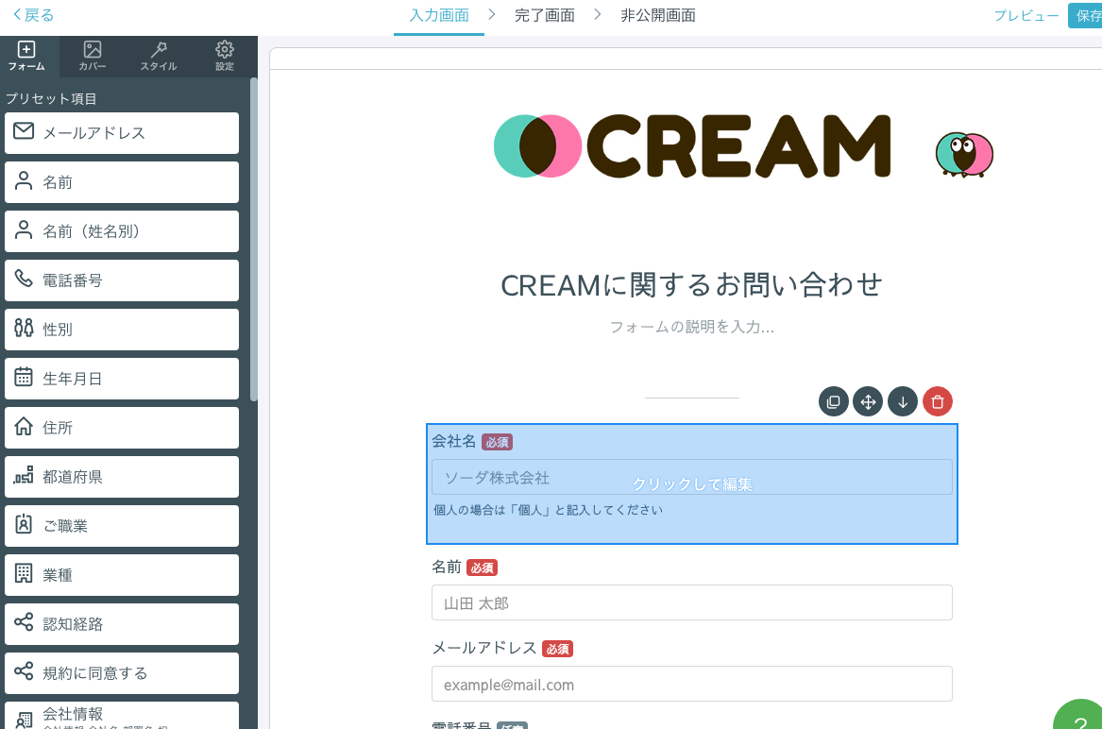Click the 名前 input with 山田 太郎

click(x=692, y=602)
